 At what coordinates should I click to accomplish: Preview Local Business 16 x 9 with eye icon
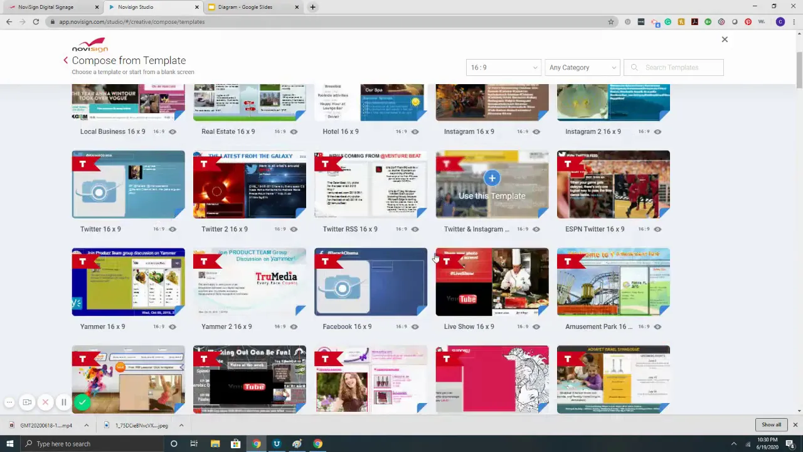click(x=173, y=132)
